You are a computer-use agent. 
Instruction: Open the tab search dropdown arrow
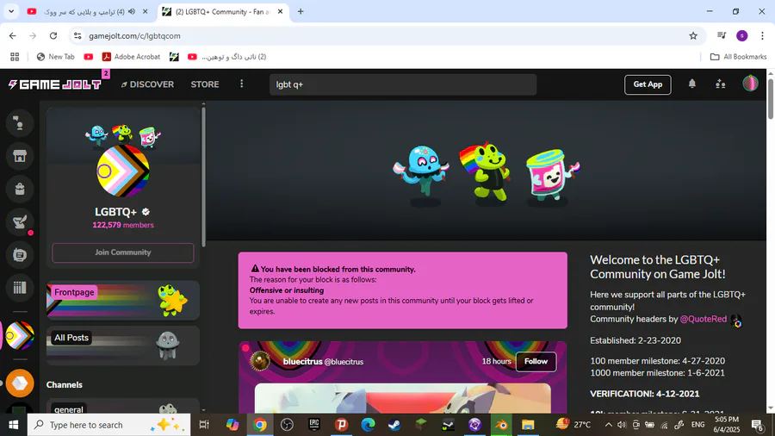[11, 11]
